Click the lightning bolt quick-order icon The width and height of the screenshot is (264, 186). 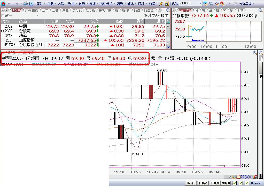161,3
